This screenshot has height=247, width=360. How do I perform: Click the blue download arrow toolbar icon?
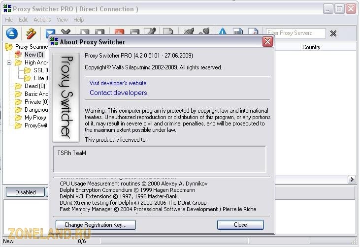pyautogui.click(x=50, y=32)
